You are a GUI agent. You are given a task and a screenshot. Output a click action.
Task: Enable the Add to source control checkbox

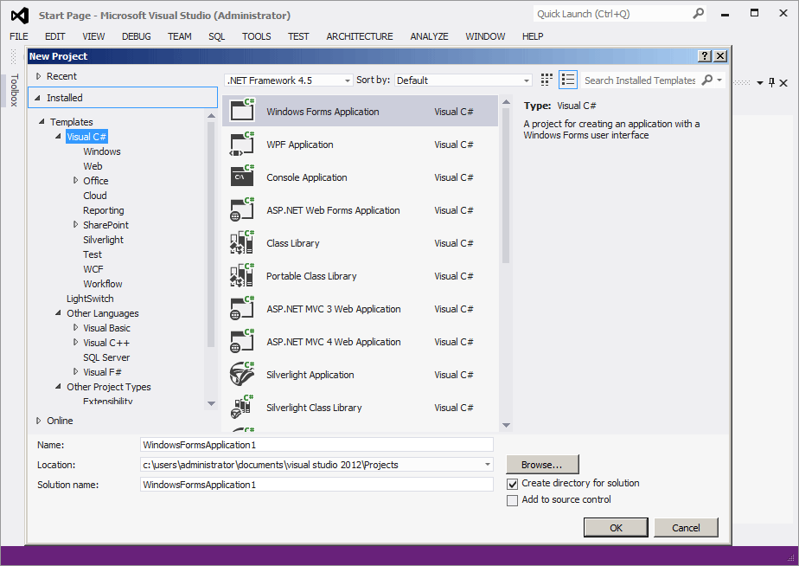pyautogui.click(x=512, y=500)
